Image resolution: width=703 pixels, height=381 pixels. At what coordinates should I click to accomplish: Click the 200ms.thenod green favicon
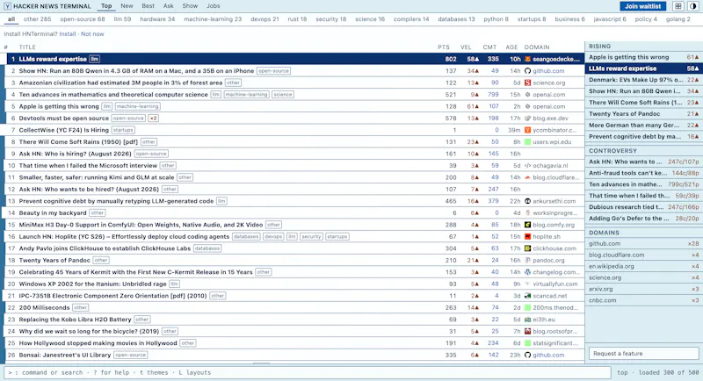528,307
